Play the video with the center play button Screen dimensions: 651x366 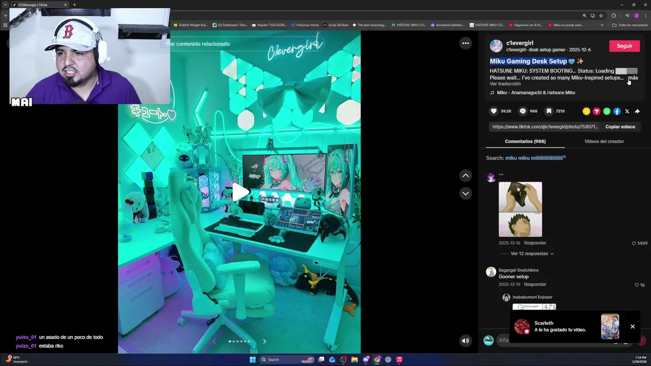click(240, 192)
